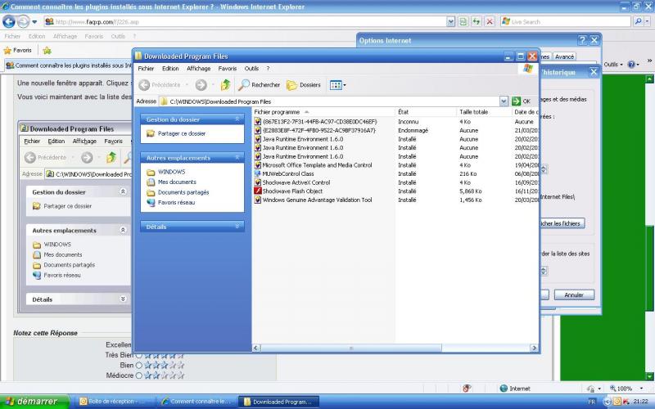The width and height of the screenshot is (655, 409).
Task: Select the {867E13F2-7F31-44FB...} entry icon
Action: click(x=258, y=121)
